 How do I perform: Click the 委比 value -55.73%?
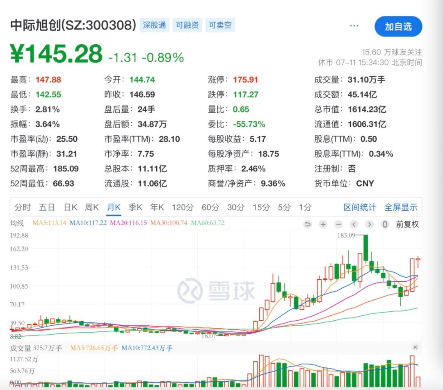[x=249, y=124]
